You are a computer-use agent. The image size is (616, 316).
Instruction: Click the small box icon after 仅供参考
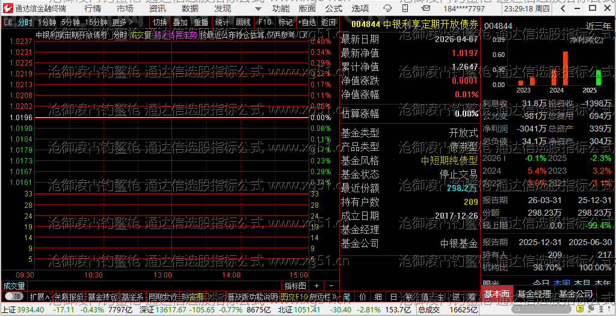coord(303,35)
